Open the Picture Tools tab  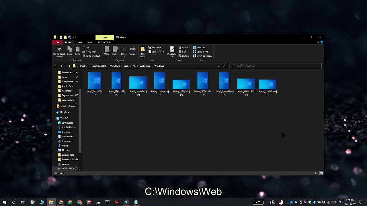tap(104, 42)
